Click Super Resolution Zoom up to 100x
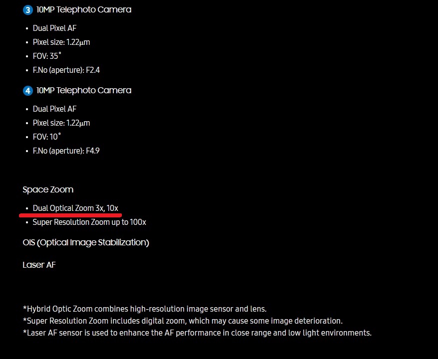This screenshot has width=438, height=359. click(x=89, y=222)
